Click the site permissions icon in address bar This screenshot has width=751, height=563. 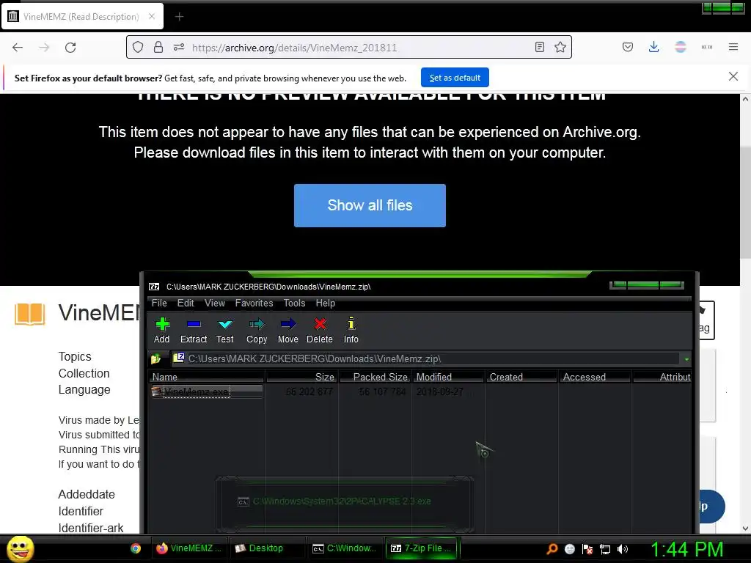pos(179,48)
